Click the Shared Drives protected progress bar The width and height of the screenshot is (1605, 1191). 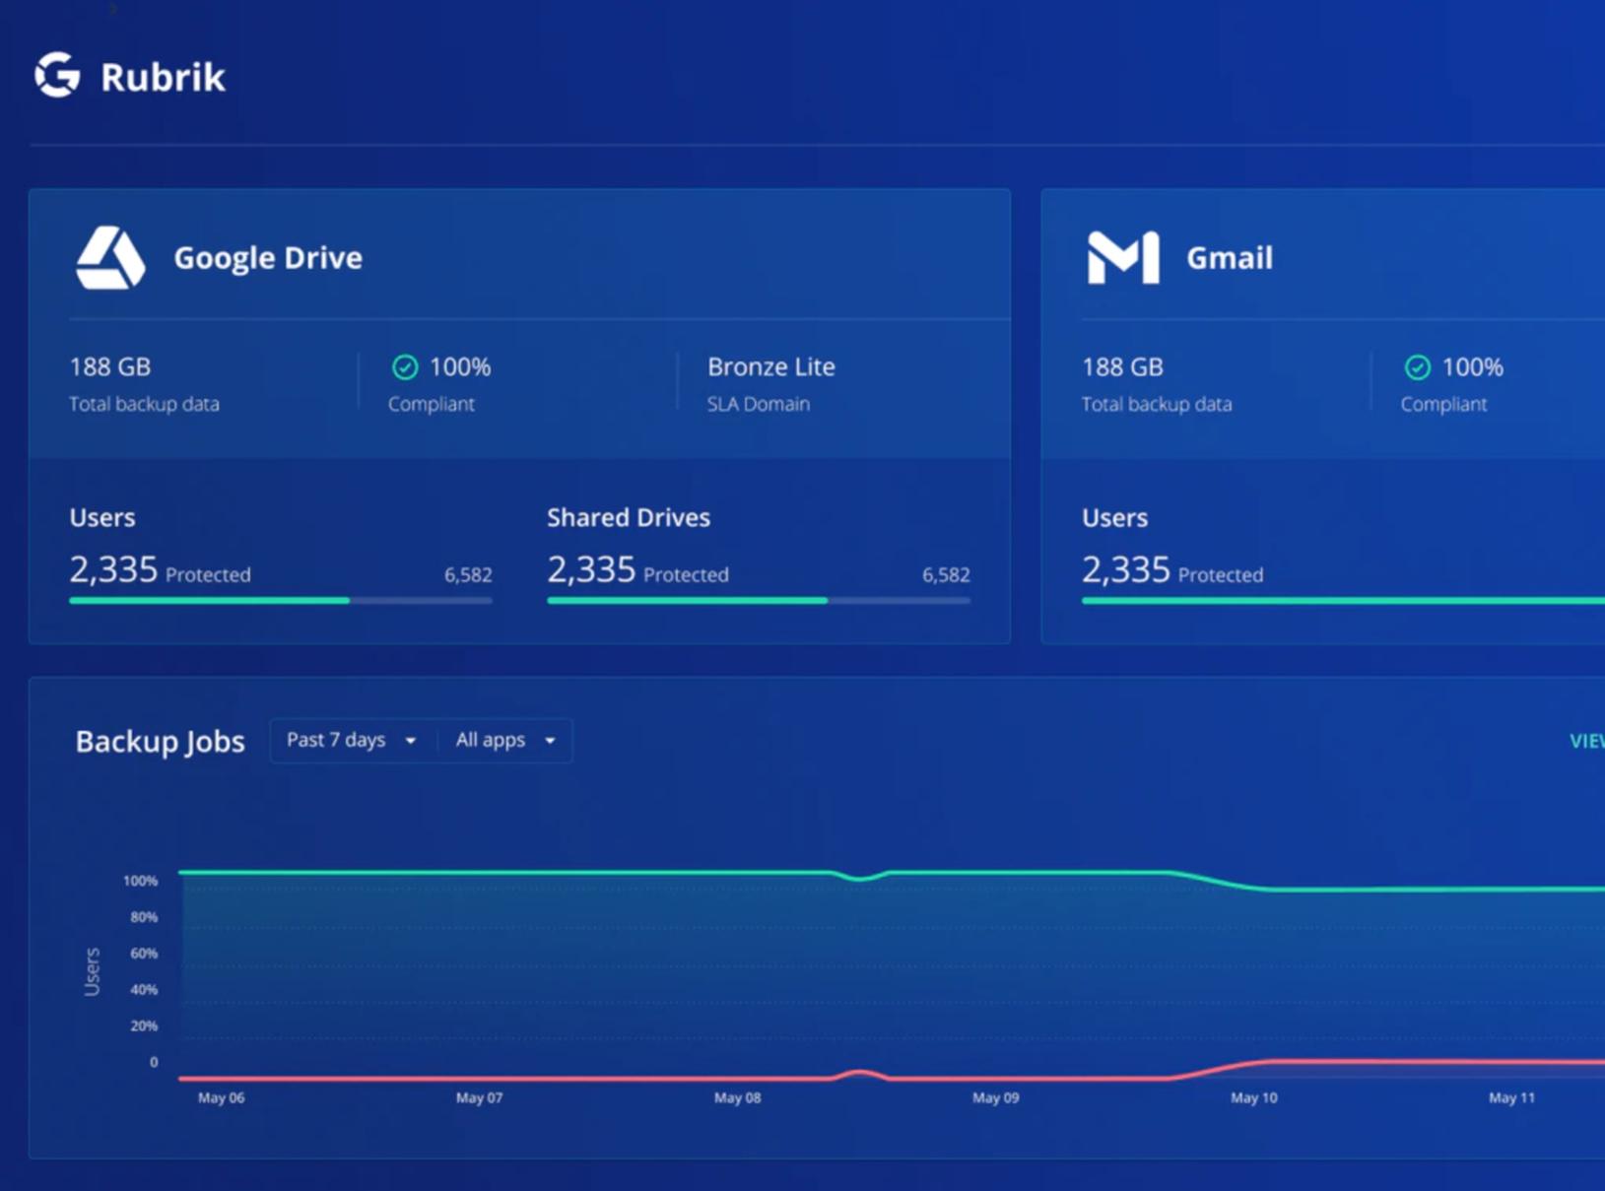click(758, 600)
